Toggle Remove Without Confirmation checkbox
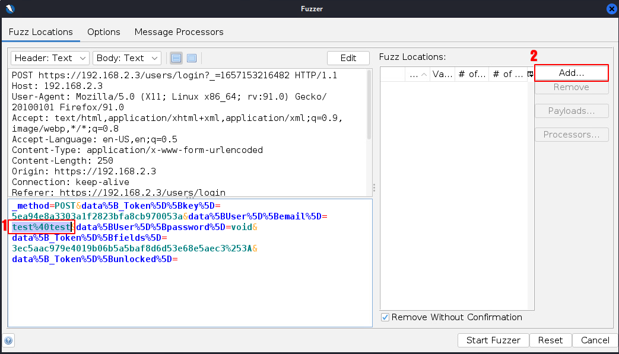619x354 pixels. coord(385,317)
